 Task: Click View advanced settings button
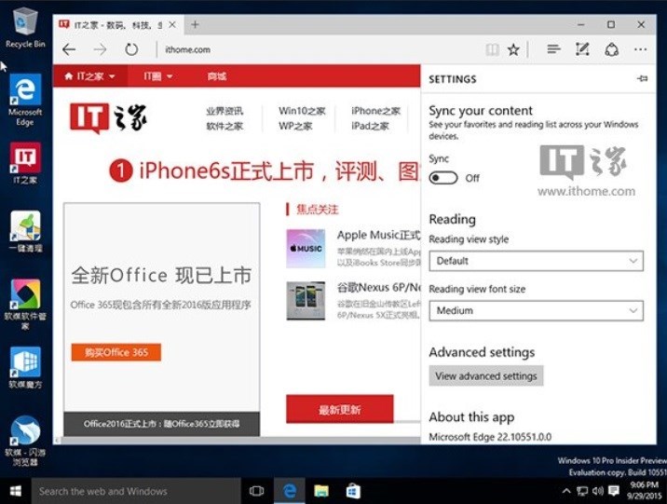tap(486, 376)
